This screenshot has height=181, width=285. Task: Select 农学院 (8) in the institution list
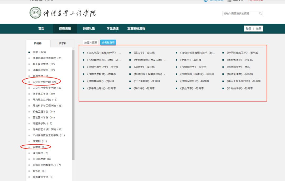click(x=39, y=147)
